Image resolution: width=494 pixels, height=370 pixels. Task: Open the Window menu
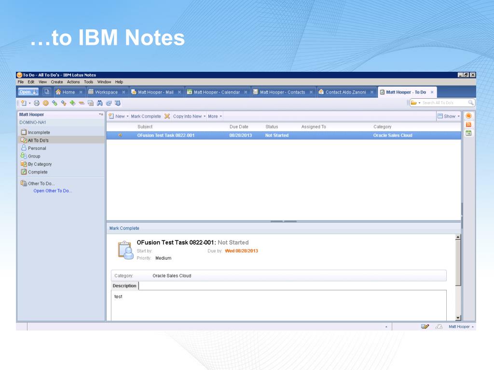click(104, 82)
